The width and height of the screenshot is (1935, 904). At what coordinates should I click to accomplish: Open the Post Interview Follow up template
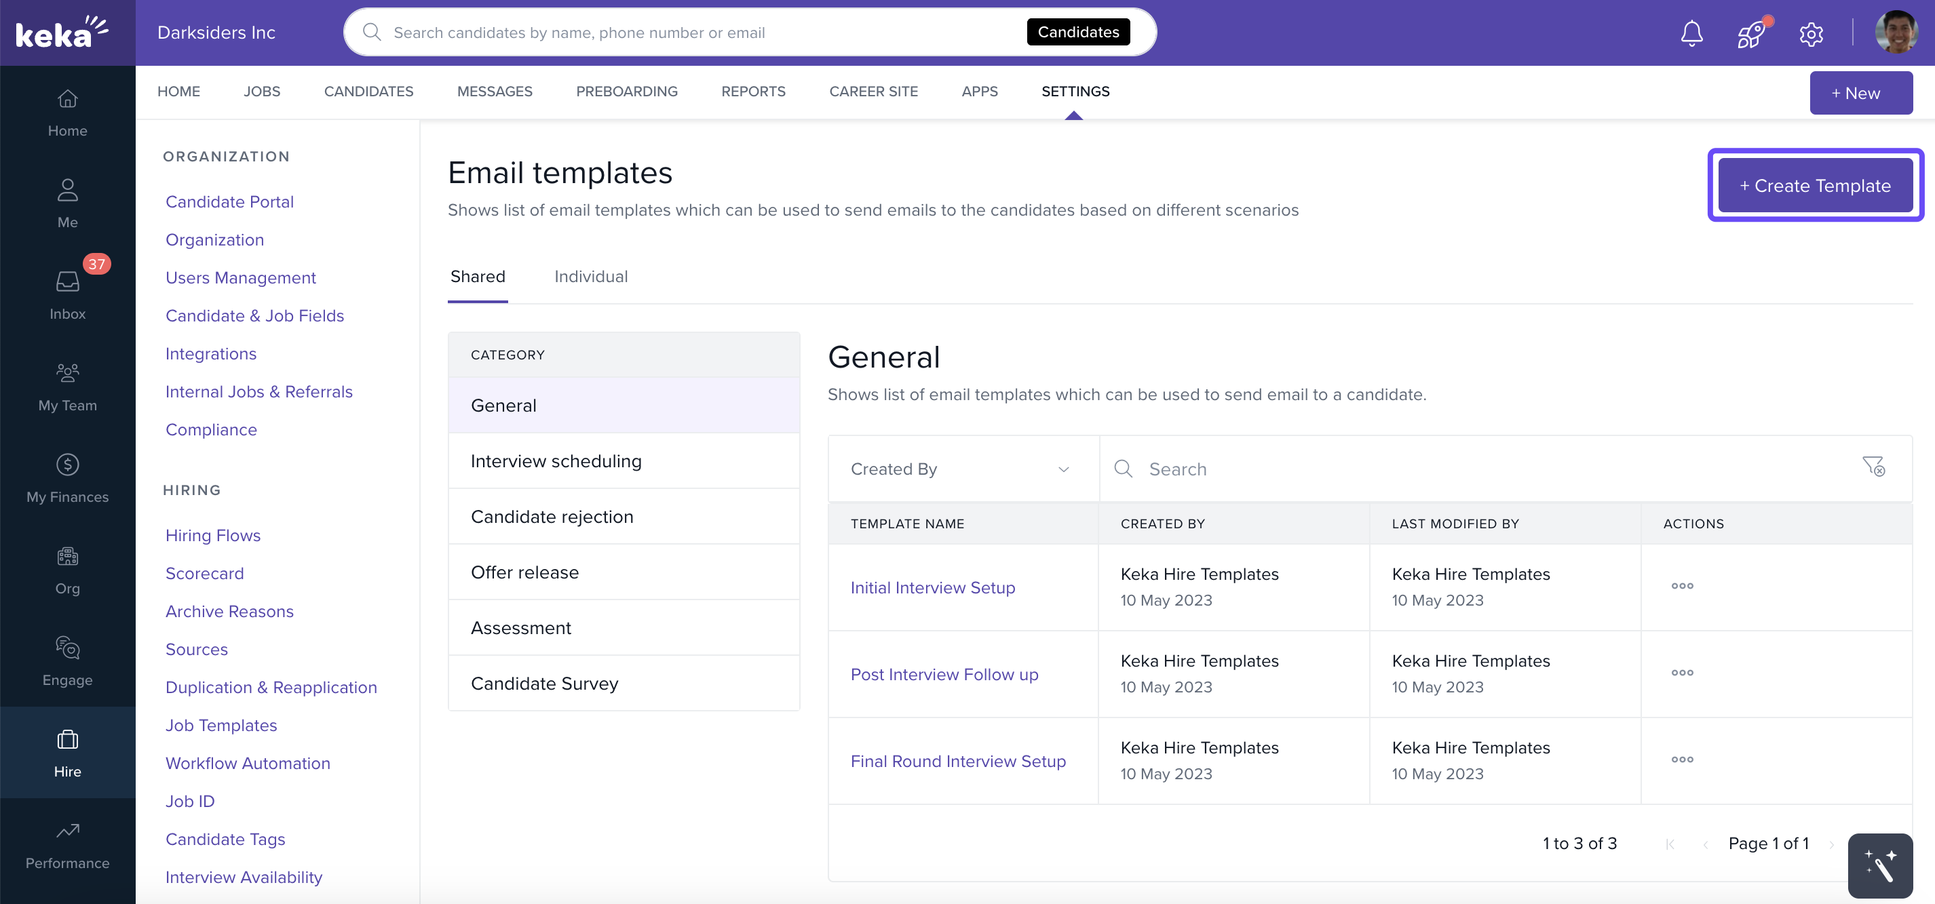944,674
